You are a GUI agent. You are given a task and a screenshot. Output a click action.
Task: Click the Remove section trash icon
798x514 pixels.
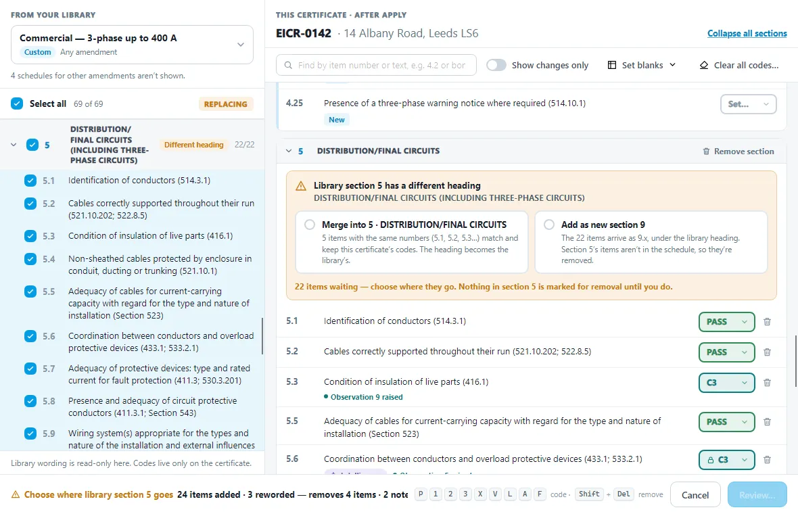point(706,151)
